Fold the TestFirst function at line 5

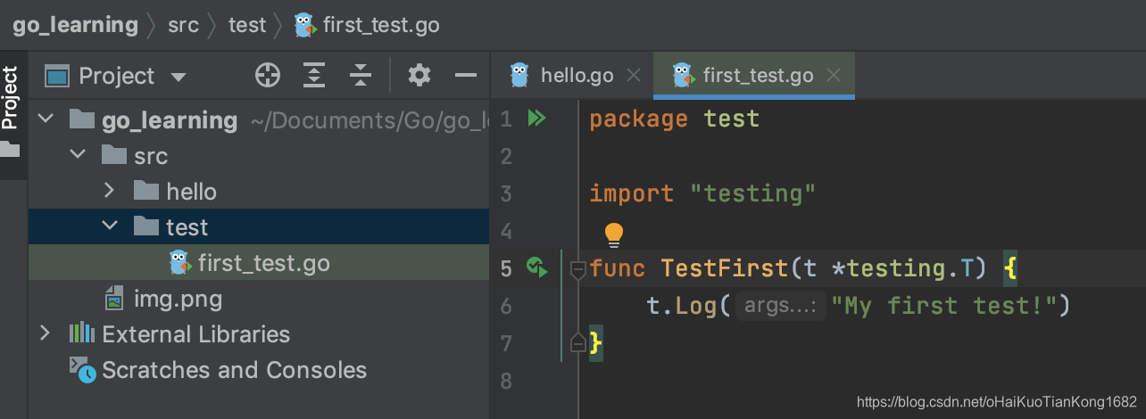click(x=577, y=267)
